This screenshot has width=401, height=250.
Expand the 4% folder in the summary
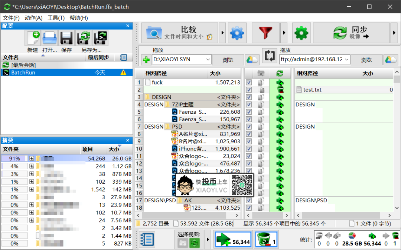click(32, 166)
